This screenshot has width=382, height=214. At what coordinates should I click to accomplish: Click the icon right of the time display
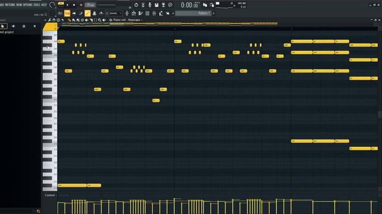pos(205,5)
